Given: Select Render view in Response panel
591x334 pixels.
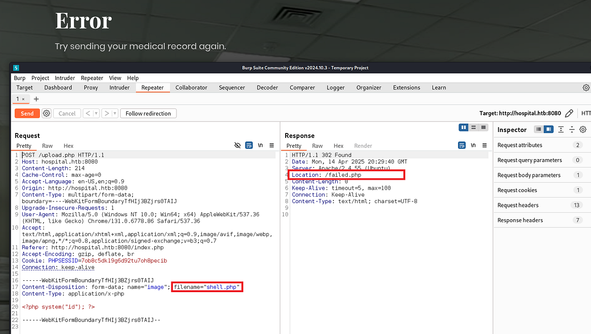Looking at the screenshot, I should coord(363,146).
